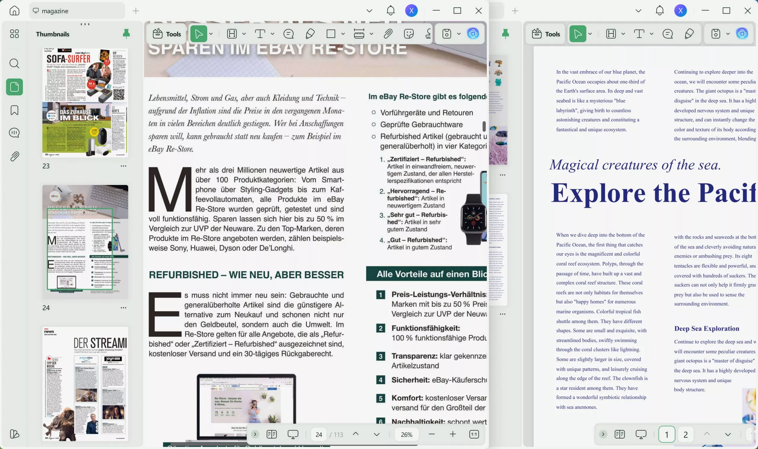Click the 26% zoom level control
This screenshot has height=449, width=758.
[407, 434]
